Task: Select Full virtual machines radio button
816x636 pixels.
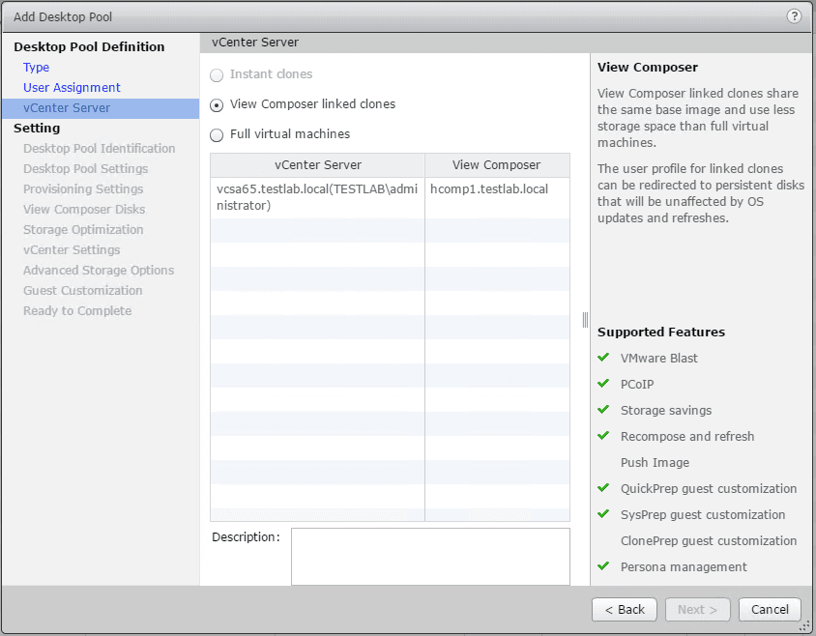Action: coord(217,134)
